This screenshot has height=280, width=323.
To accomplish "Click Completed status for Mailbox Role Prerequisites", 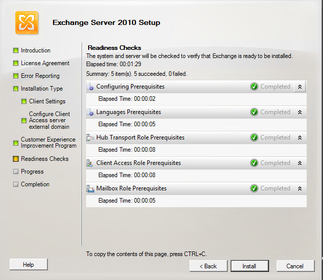I will pos(276,188).
